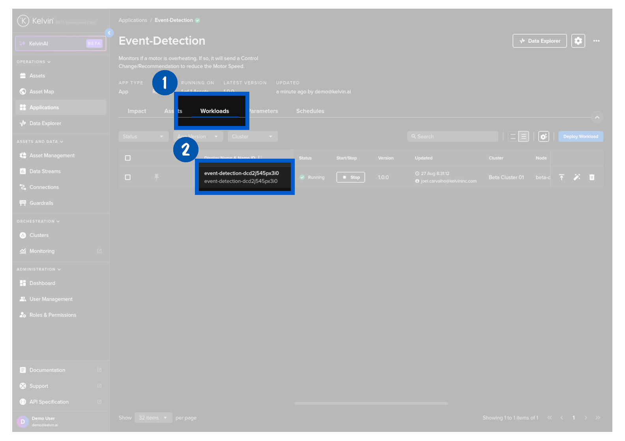This screenshot has height=441, width=625.
Task: Open the 32 items per page dropdown
Action: pyautogui.click(x=153, y=418)
